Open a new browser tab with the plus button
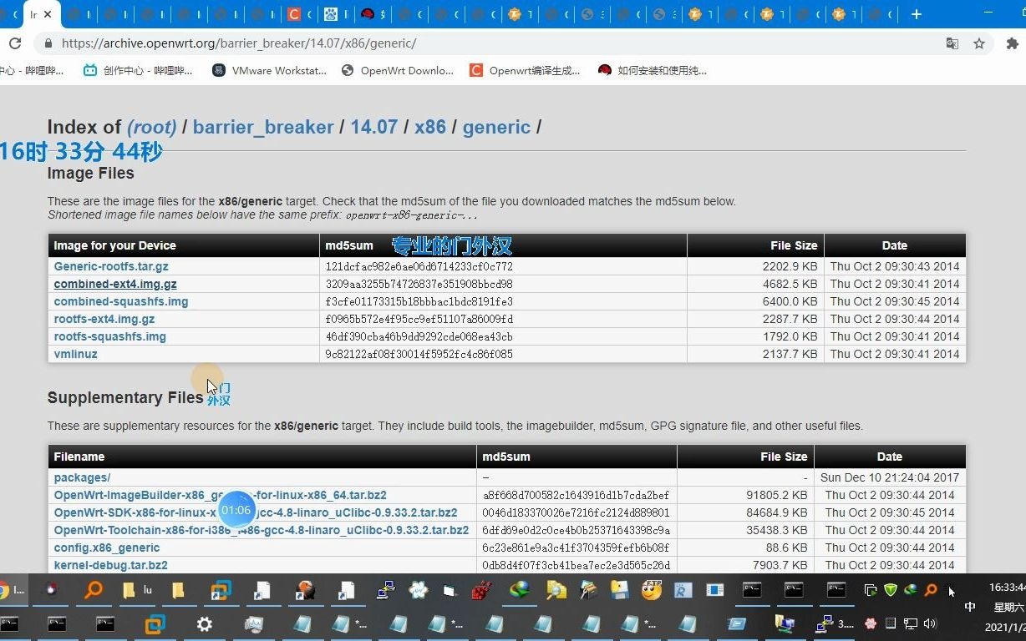Image resolution: width=1026 pixels, height=641 pixels. (x=916, y=14)
